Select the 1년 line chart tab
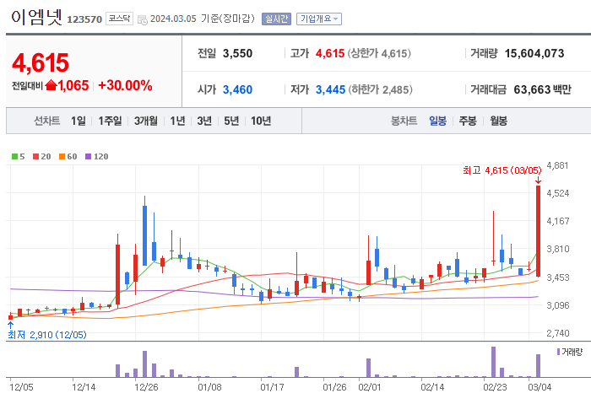Viewport: 591px width, 404px height. click(177, 121)
